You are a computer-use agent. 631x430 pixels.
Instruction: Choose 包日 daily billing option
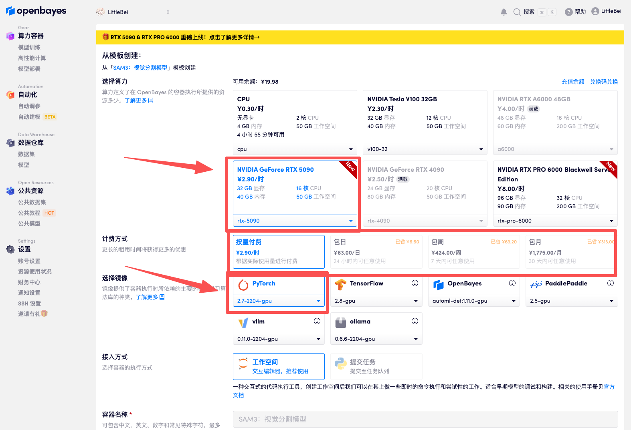tap(376, 251)
